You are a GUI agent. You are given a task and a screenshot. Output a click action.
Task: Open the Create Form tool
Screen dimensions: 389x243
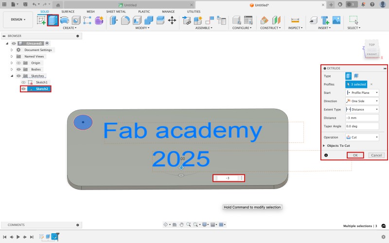pos(99,20)
